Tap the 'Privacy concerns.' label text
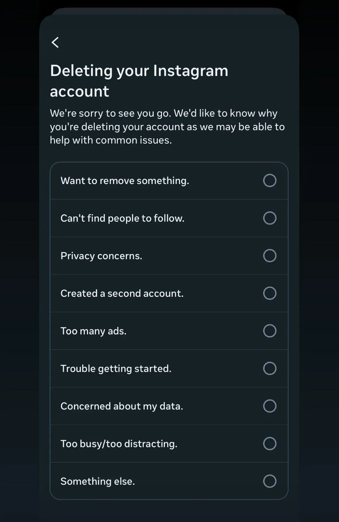339x522 pixels. [x=101, y=256]
